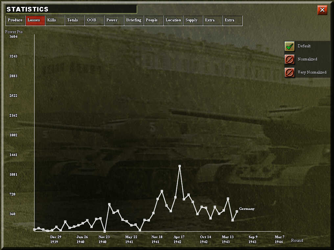Switch to the Supply tab
Viewport: 334px width, 250px height.
tap(193, 20)
